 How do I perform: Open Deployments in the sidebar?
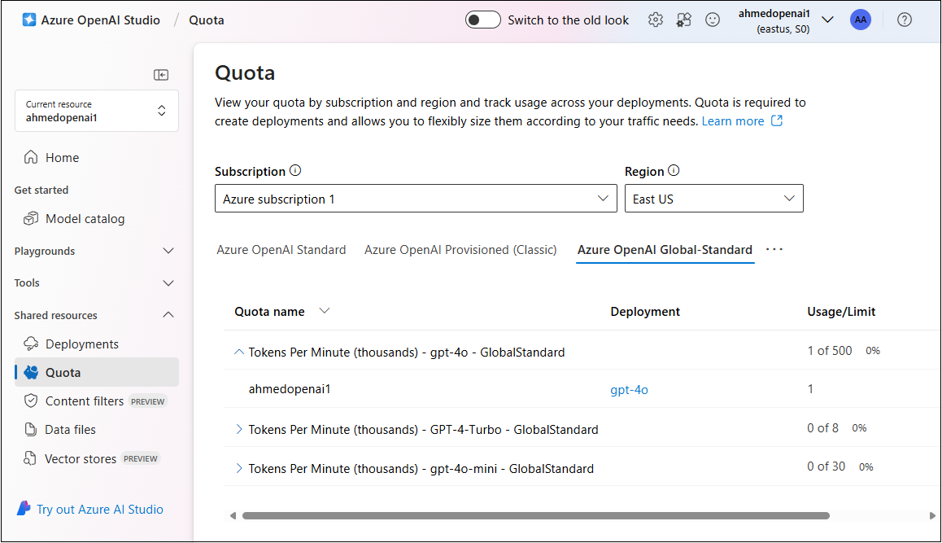pos(81,344)
